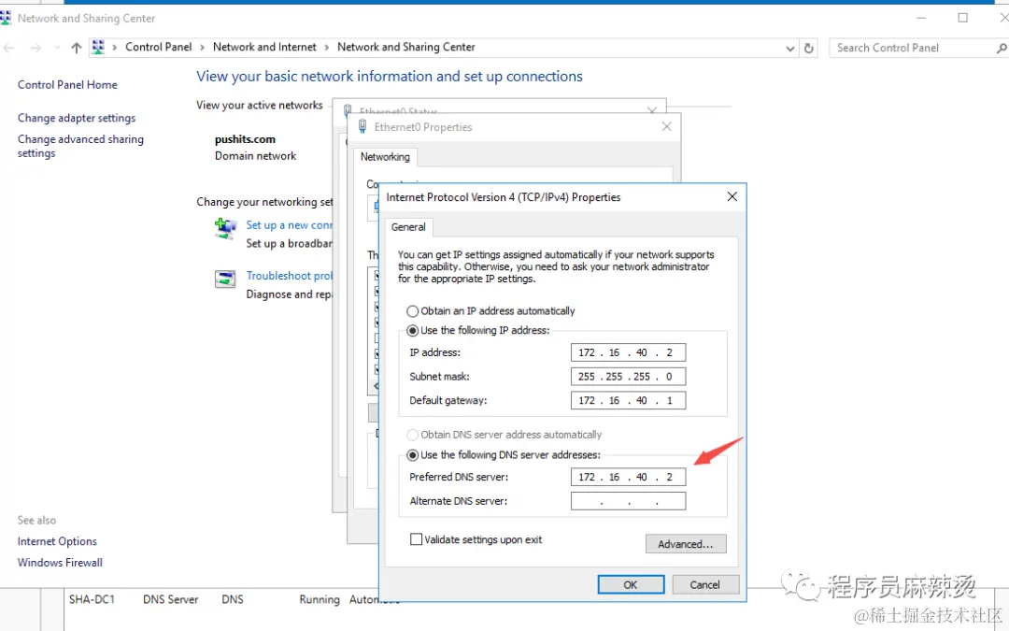Image resolution: width=1009 pixels, height=631 pixels.
Task: Open the recent locations dropdown arrow
Action: [57, 48]
